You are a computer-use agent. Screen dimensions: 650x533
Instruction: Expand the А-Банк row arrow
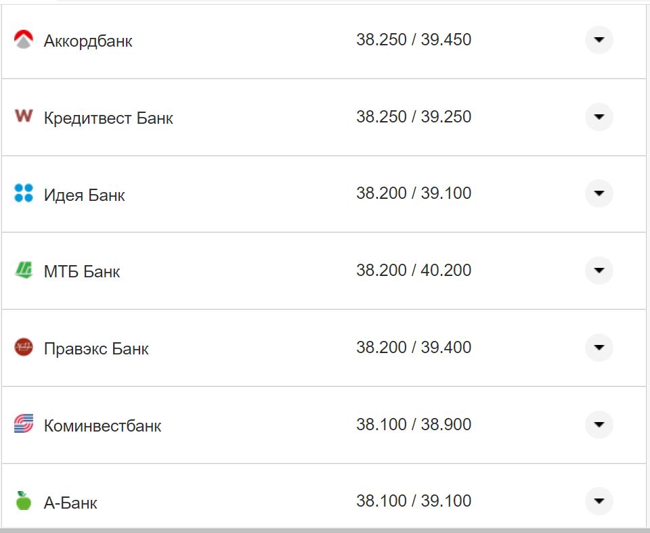tap(599, 501)
